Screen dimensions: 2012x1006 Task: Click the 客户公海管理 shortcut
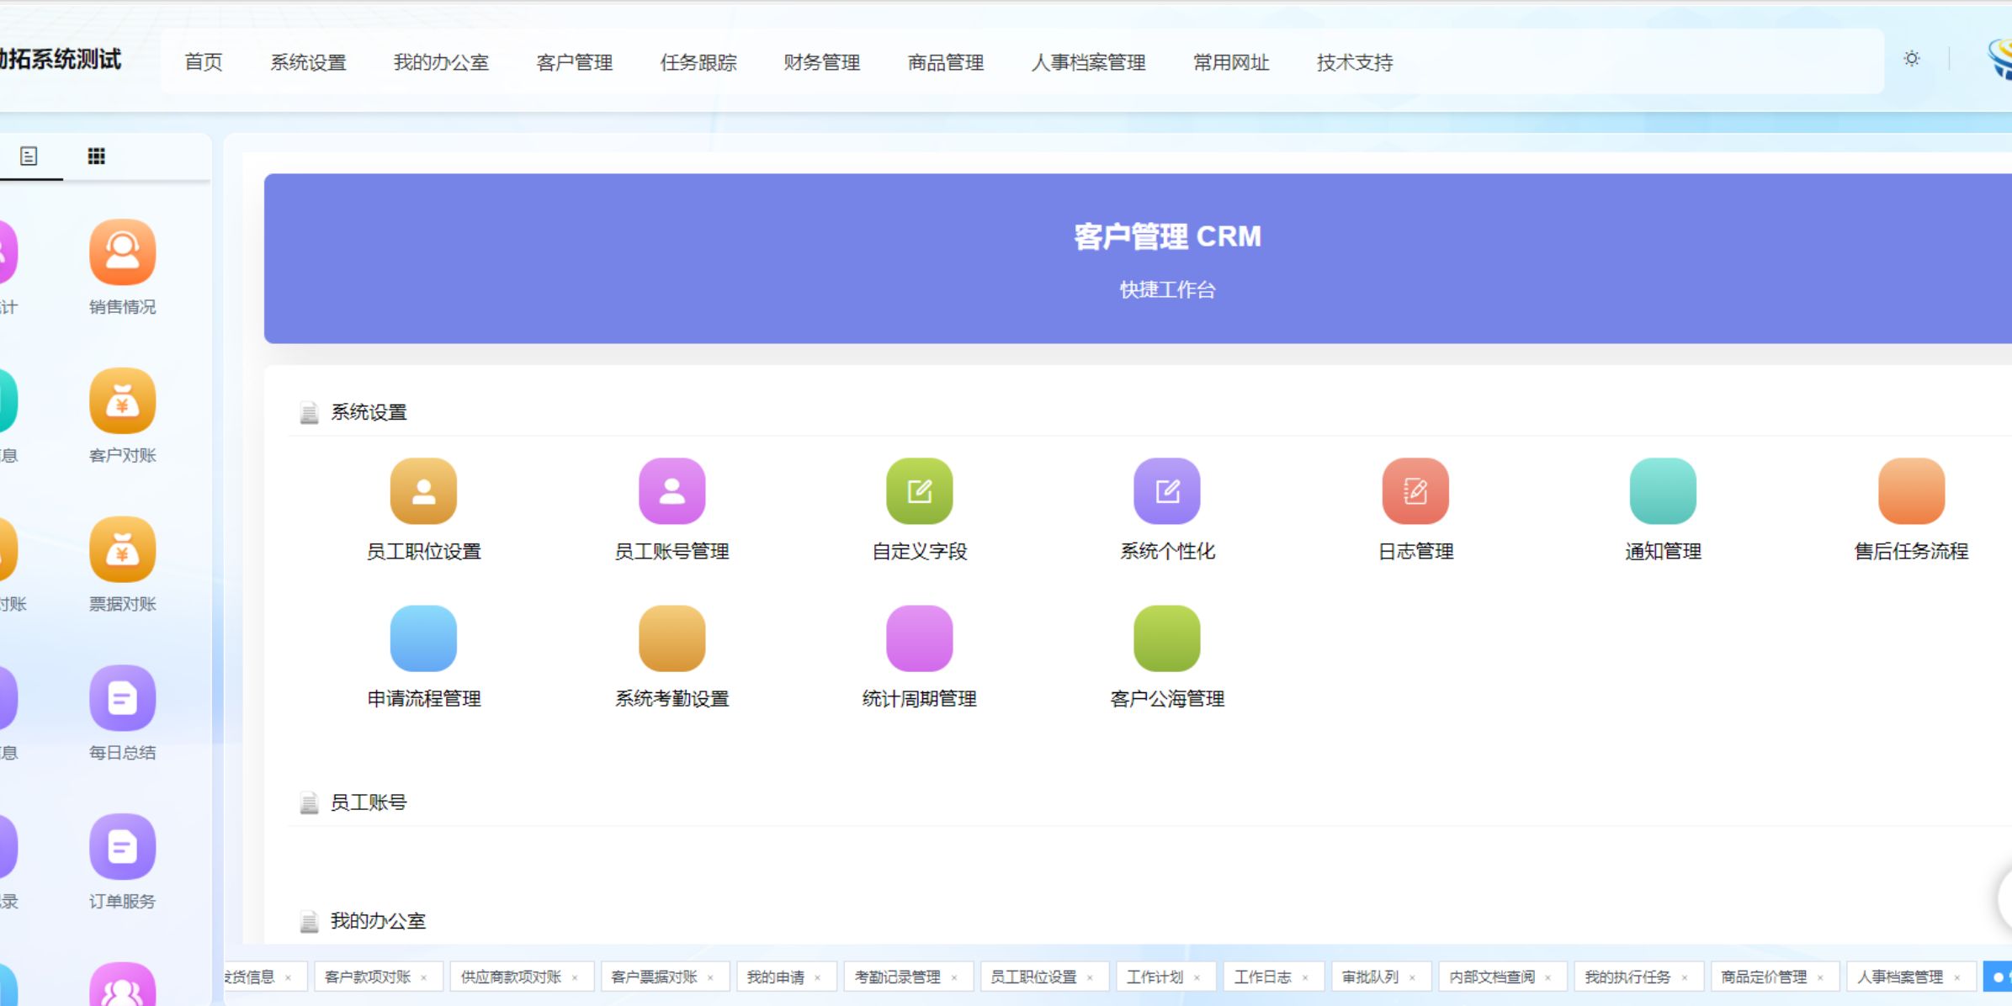(x=1167, y=639)
